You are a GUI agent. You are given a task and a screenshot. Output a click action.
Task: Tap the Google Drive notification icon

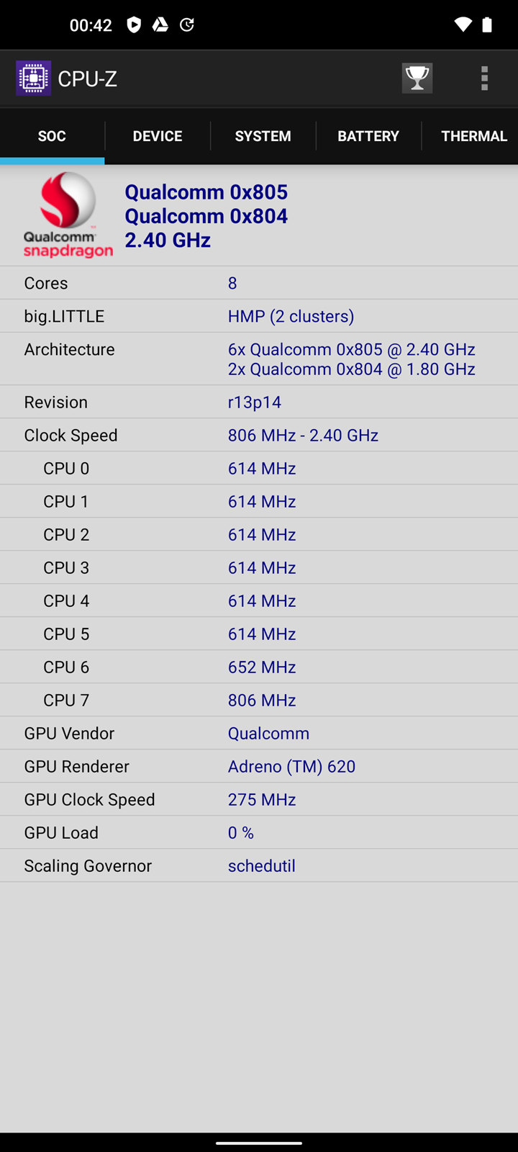click(160, 25)
